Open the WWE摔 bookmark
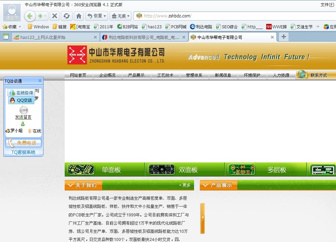 click(276, 27)
